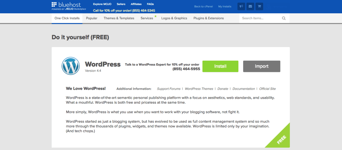Screen dimensions: 342x150
Task: Open the shopping cart icon
Action: 259,7
